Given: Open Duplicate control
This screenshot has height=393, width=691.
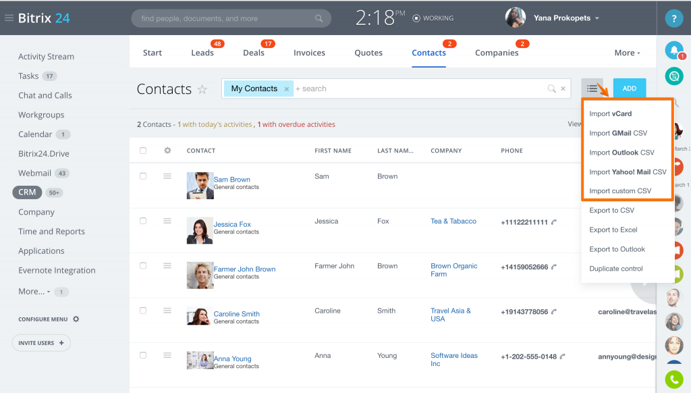Looking at the screenshot, I should pyautogui.click(x=615, y=269).
